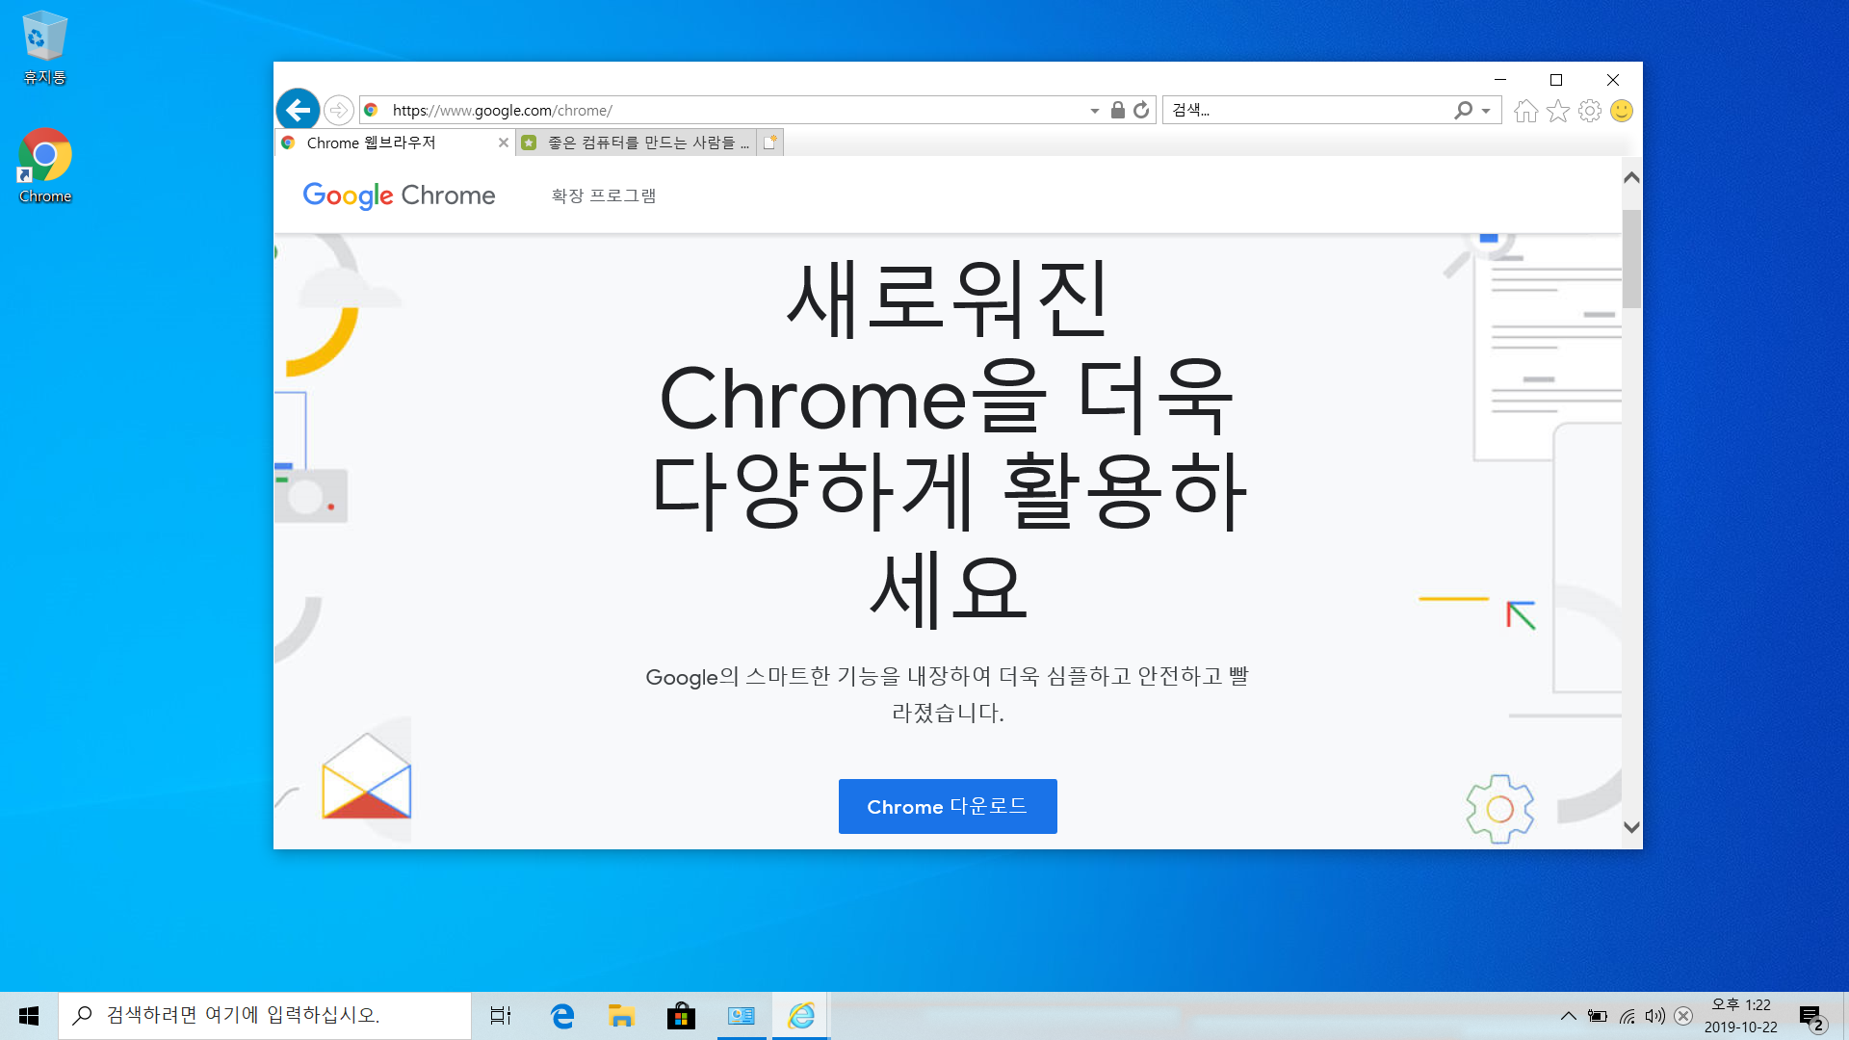The image size is (1849, 1040).
Task: Click the blue settings app taskbar icon
Action: [741, 1016]
